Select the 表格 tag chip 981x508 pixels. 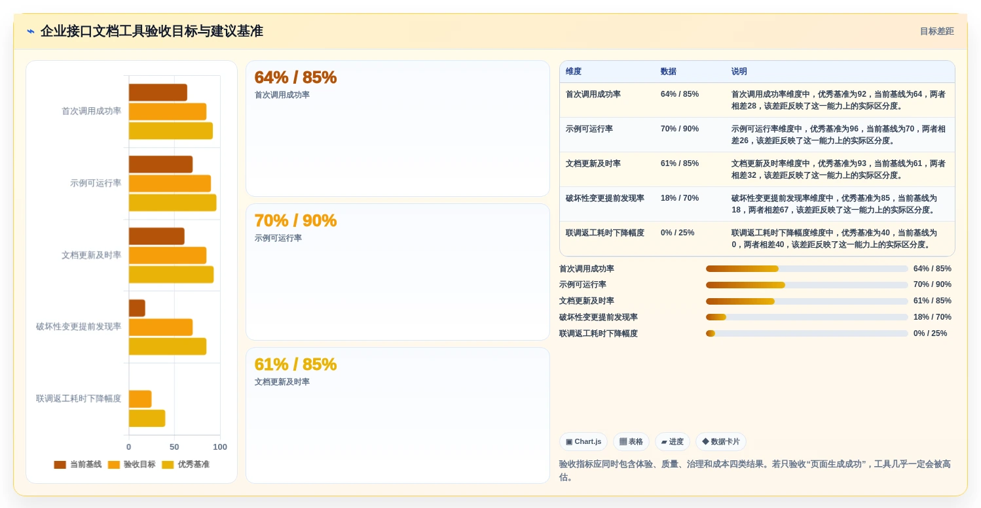point(631,442)
